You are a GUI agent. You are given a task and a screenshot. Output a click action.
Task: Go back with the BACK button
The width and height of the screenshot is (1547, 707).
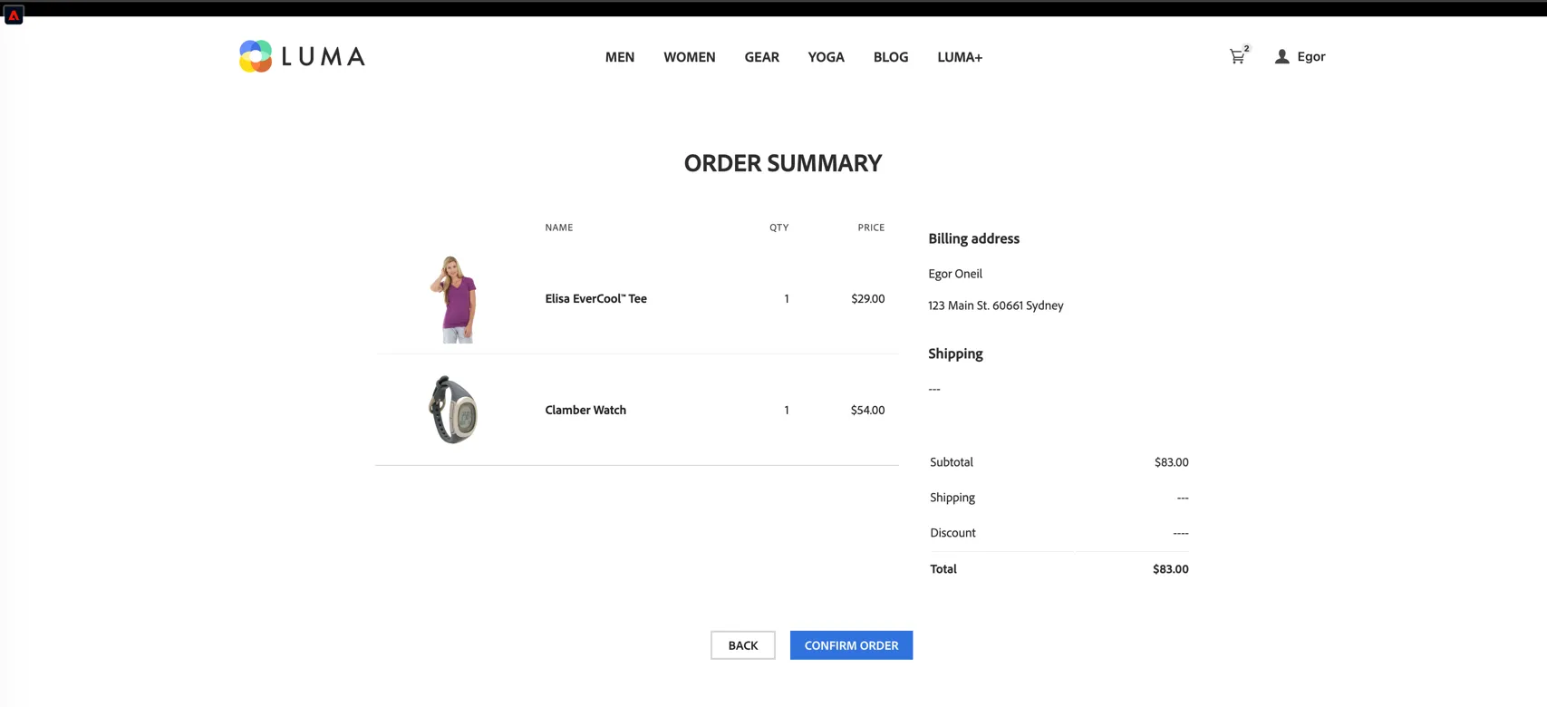743,645
